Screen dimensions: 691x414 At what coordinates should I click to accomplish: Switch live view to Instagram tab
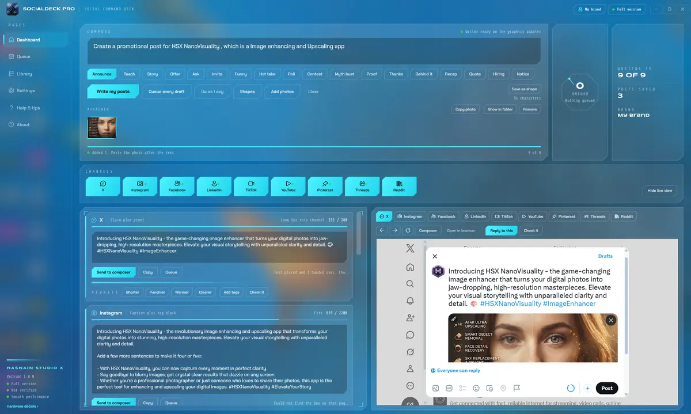coord(409,217)
